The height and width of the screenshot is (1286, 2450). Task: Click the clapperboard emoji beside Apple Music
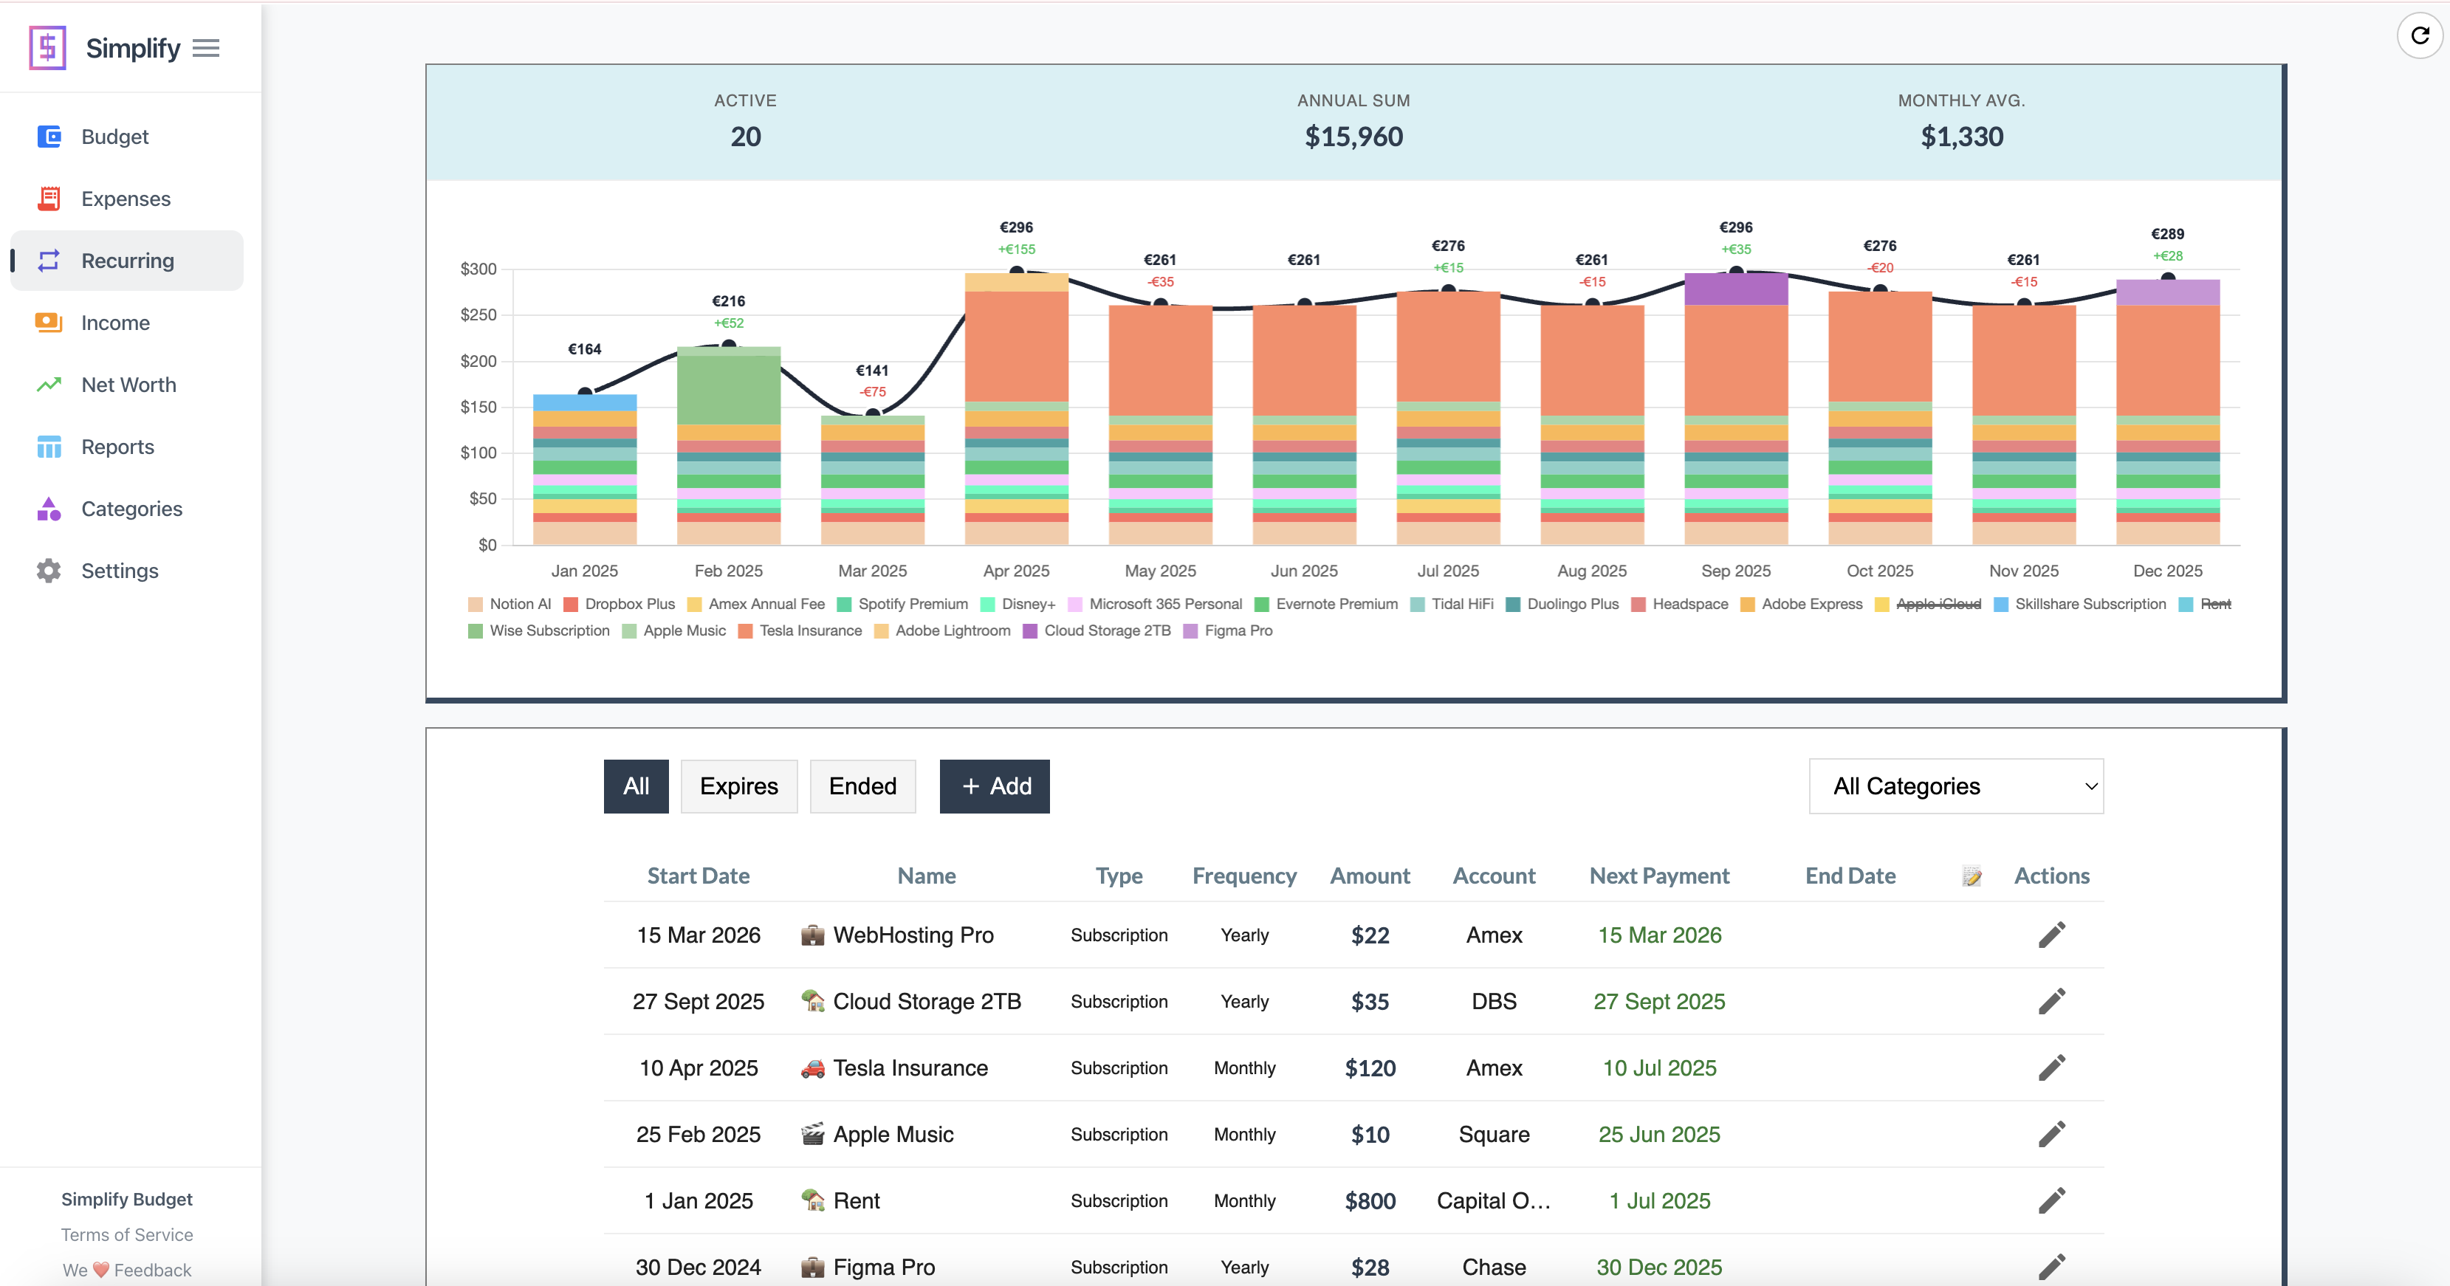pyautogui.click(x=812, y=1135)
